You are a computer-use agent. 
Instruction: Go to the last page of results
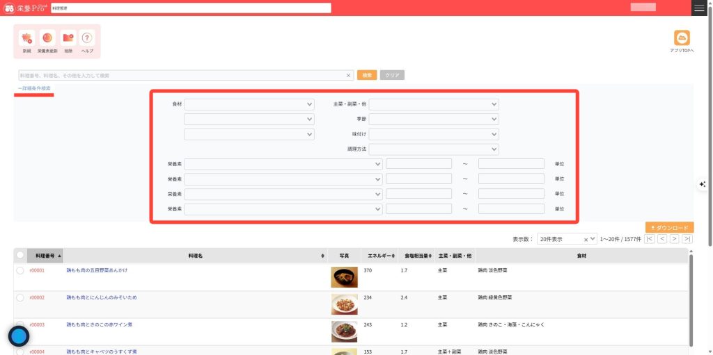click(688, 239)
